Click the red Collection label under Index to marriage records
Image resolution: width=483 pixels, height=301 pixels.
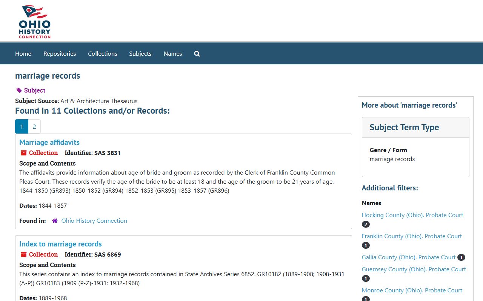(x=43, y=254)
